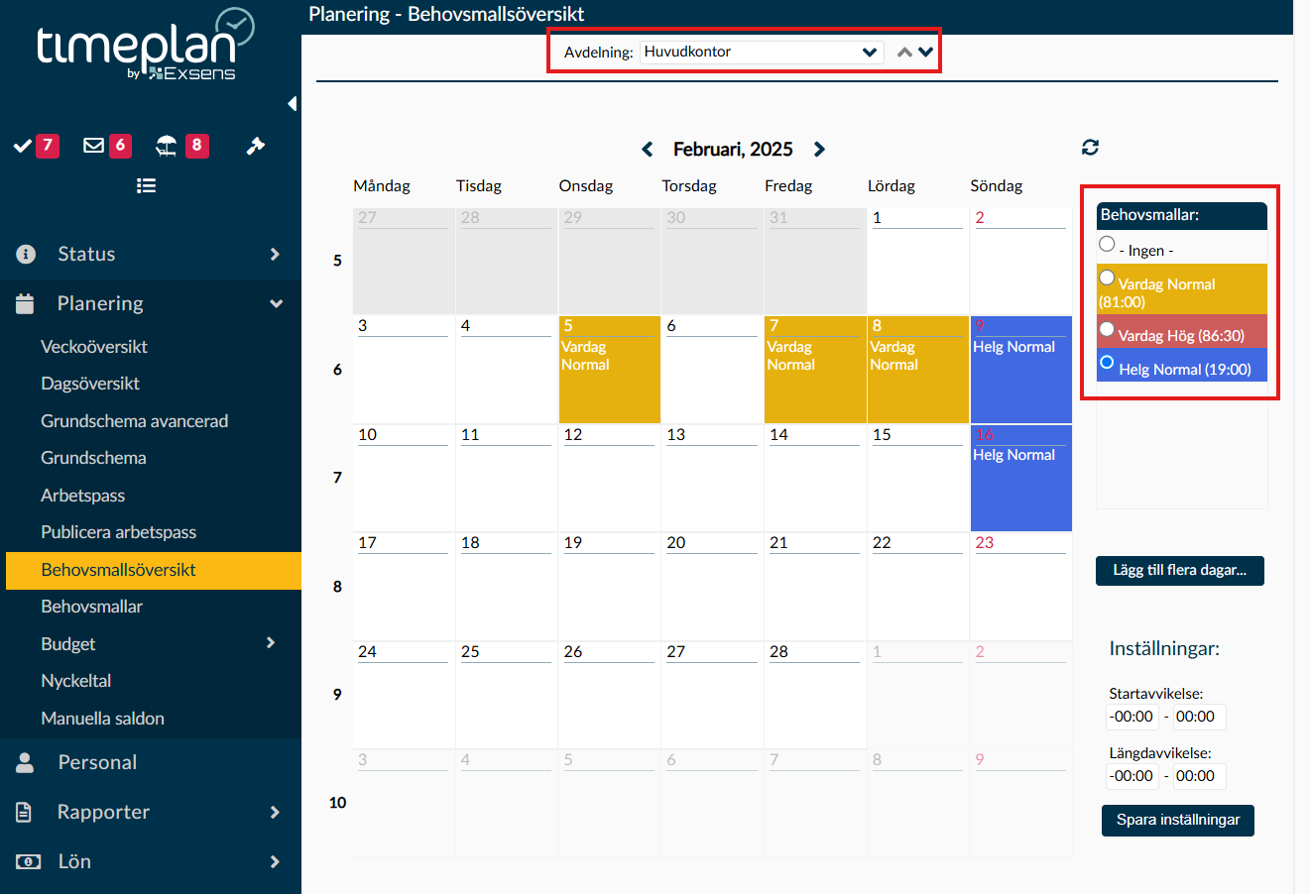Viewport: 1311px width, 894px height.
Task: Select the calendar day February 3
Action: coord(404,370)
